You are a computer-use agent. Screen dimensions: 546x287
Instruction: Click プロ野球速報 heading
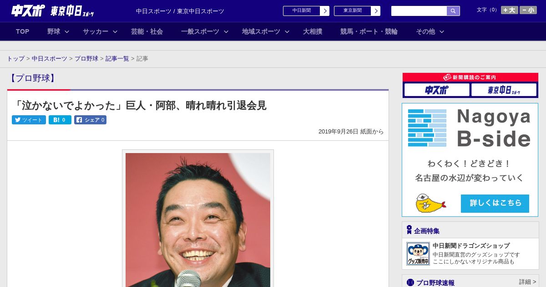coord(435,283)
